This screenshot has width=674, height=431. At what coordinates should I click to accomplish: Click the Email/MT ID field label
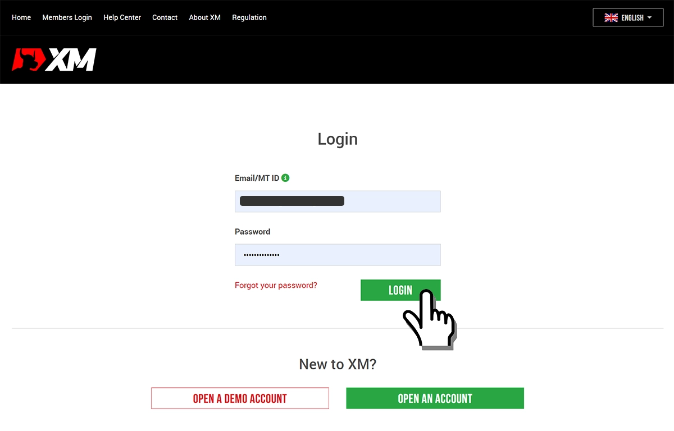[x=257, y=178]
